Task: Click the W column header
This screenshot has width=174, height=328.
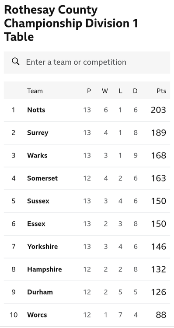Action: point(105,91)
